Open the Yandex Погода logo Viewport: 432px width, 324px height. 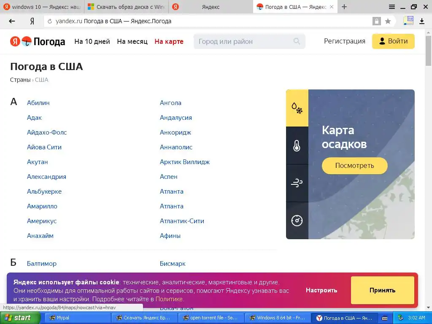click(38, 41)
